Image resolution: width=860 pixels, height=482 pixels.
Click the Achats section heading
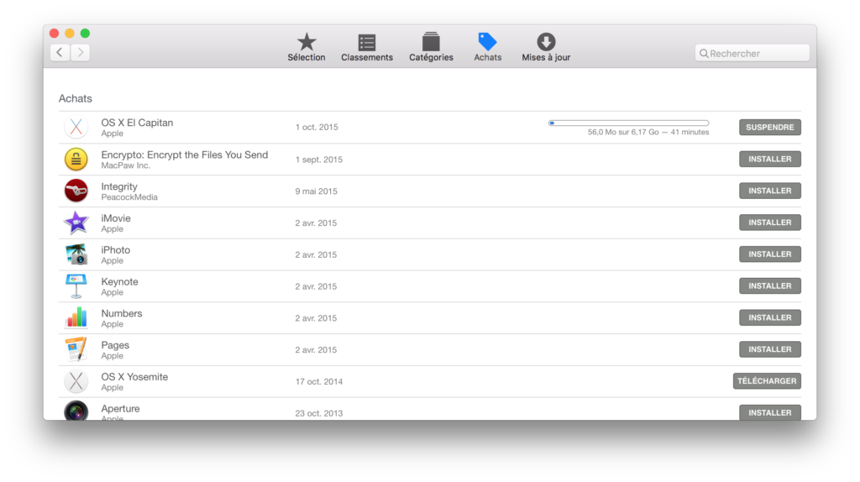(75, 99)
